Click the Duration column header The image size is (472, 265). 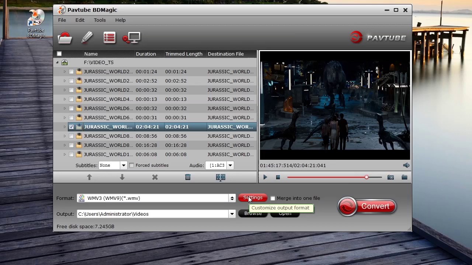[146, 54]
